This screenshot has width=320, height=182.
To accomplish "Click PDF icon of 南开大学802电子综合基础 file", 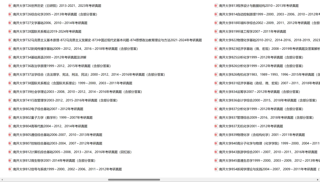I will click(x=10, y=109).
